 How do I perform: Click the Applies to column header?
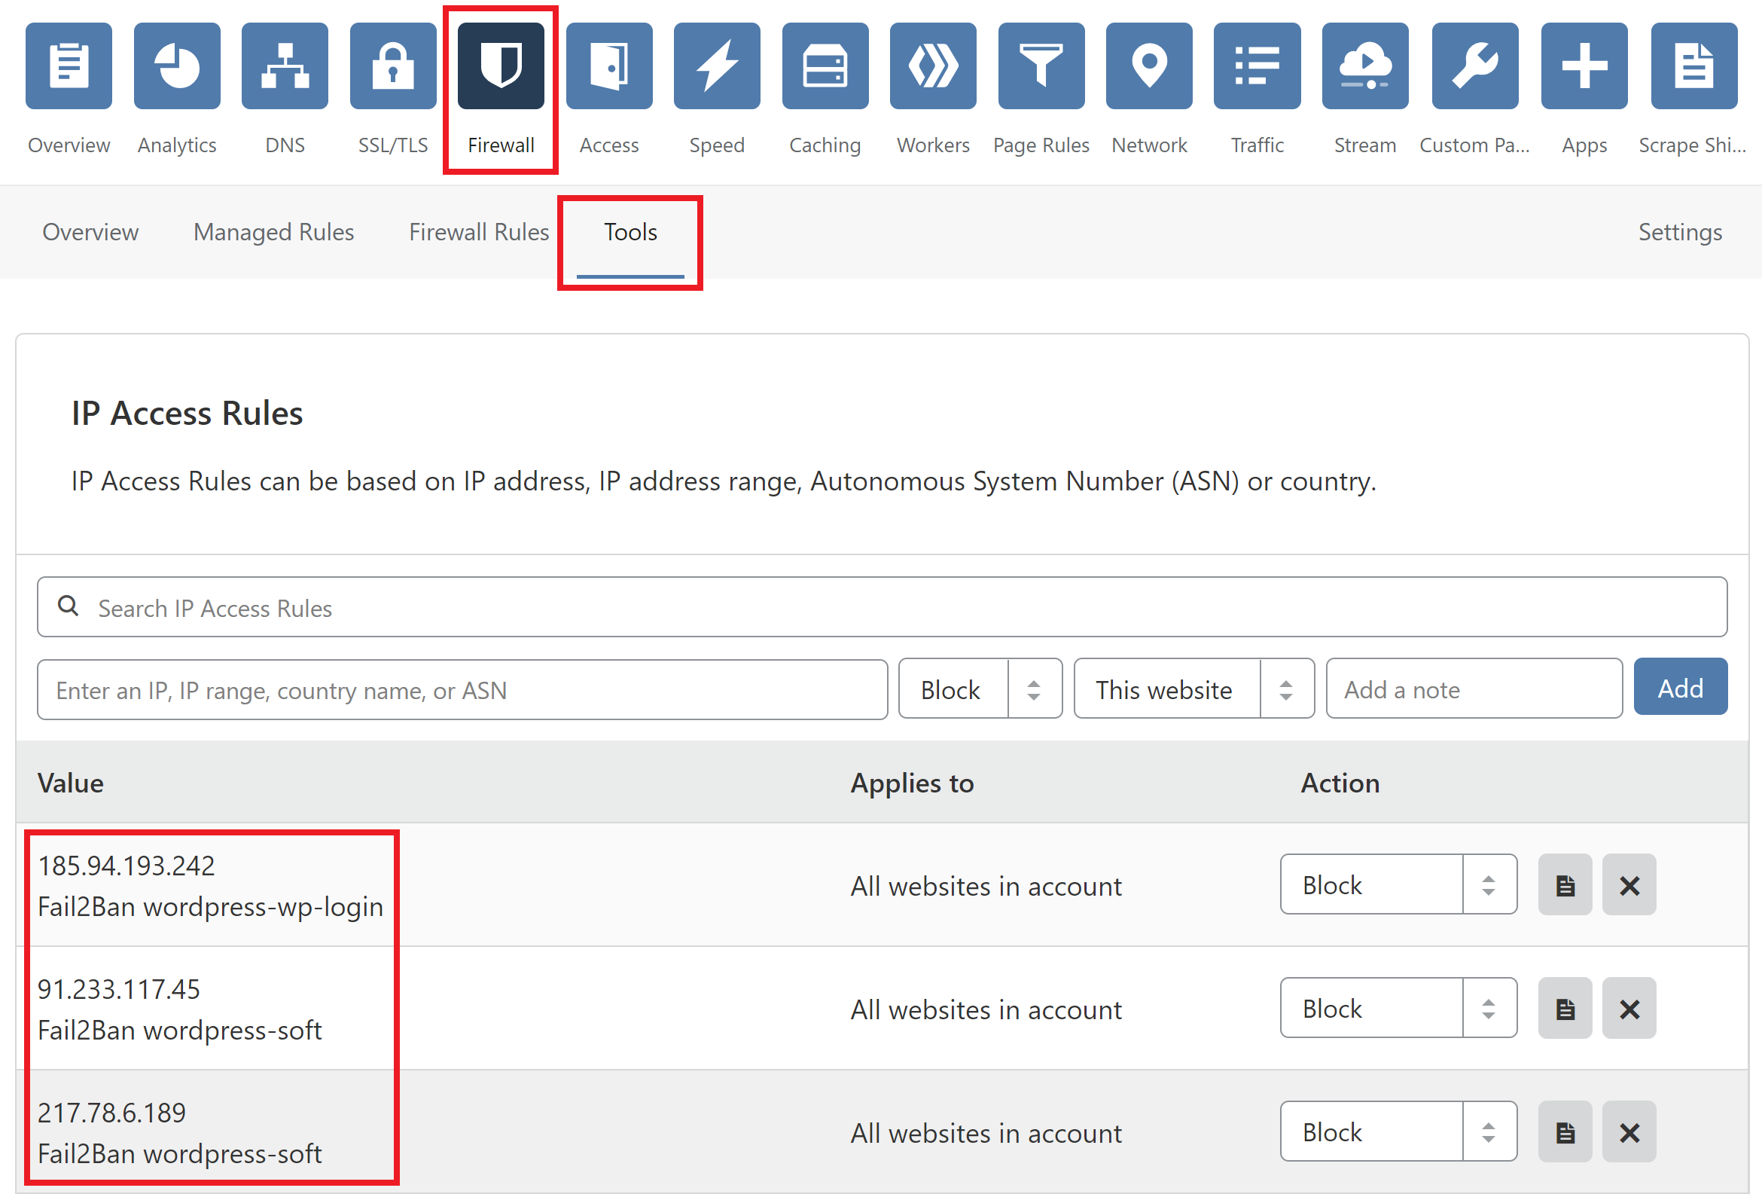click(912, 783)
